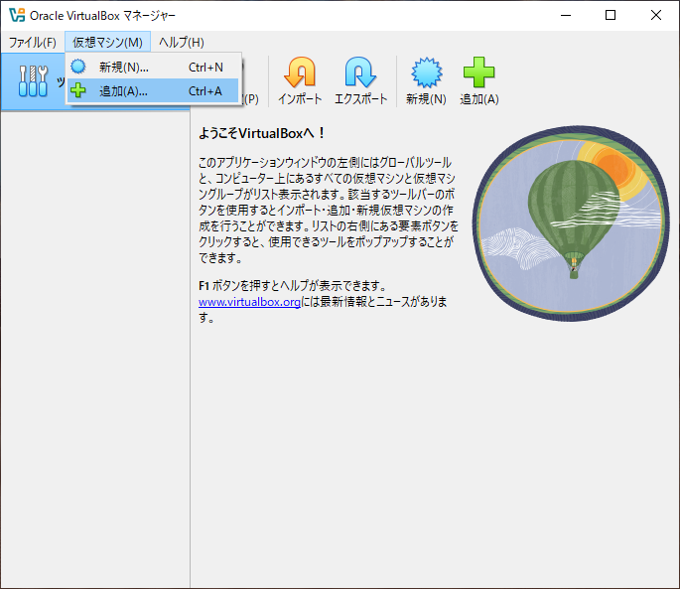
Task: Open the ヘルプ(H) menu
Action: click(182, 42)
